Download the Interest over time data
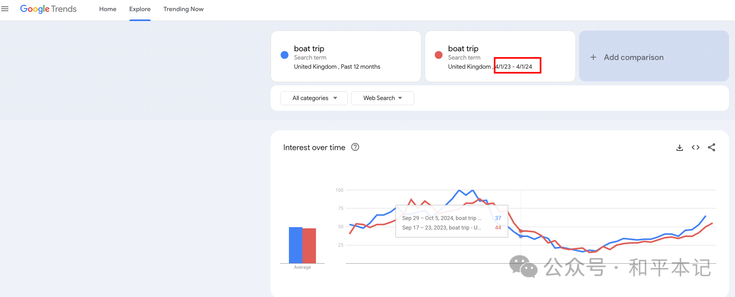Viewport: 735px width, 297px height. tap(680, 148)
